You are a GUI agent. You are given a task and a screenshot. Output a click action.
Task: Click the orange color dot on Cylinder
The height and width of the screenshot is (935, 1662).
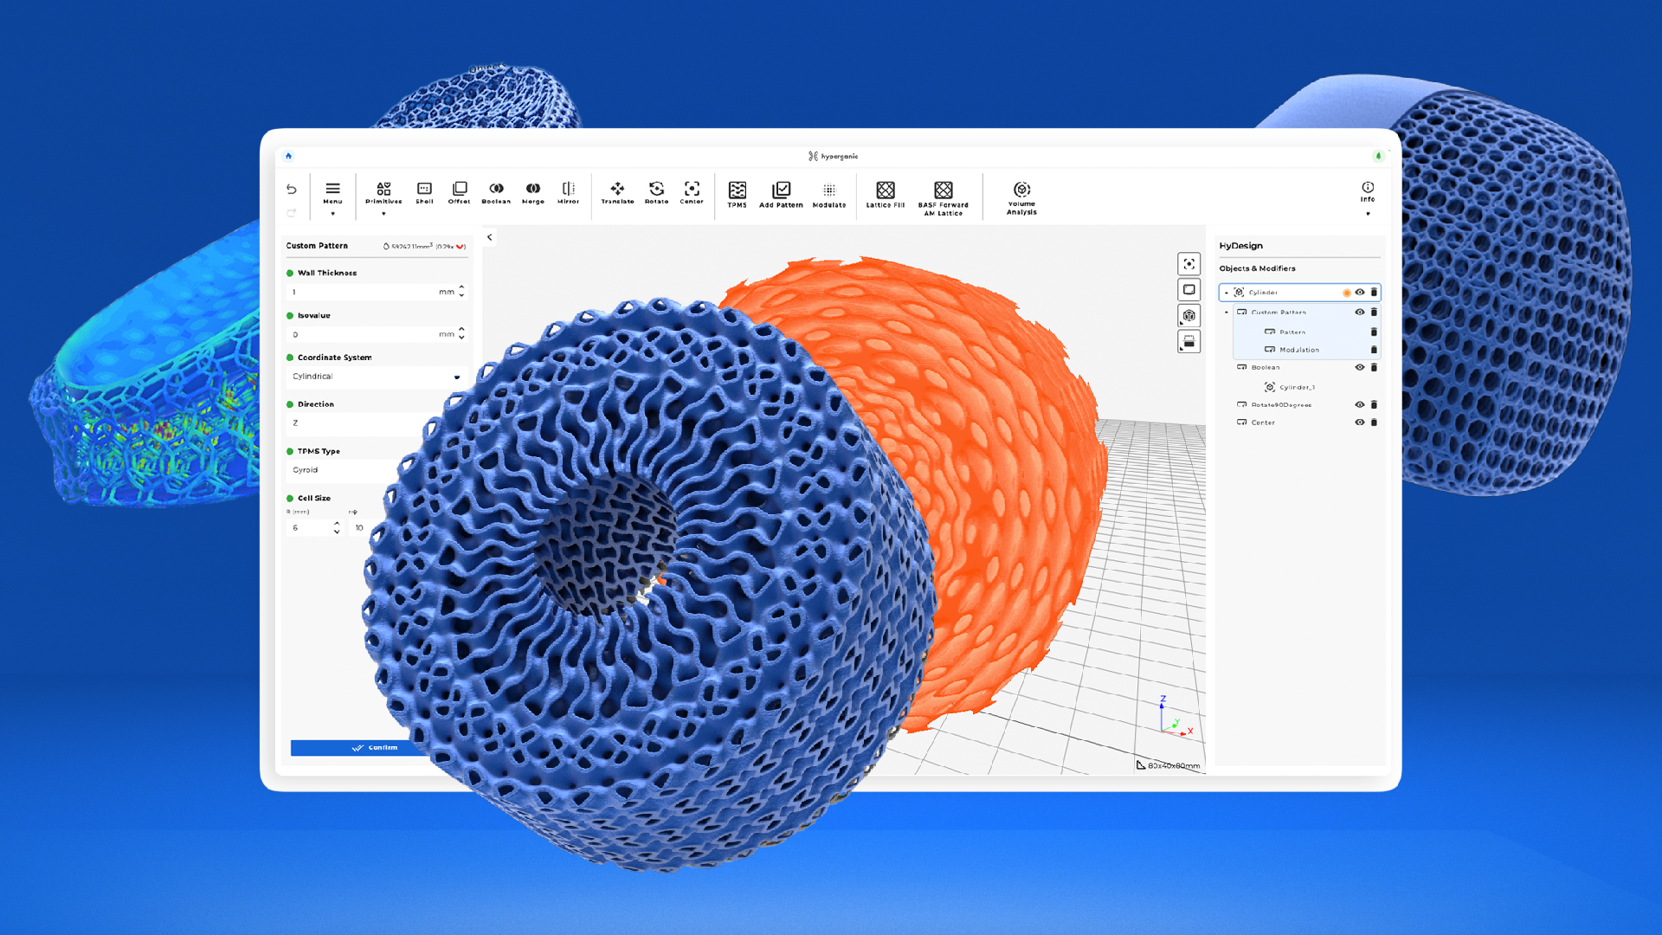1346,293
